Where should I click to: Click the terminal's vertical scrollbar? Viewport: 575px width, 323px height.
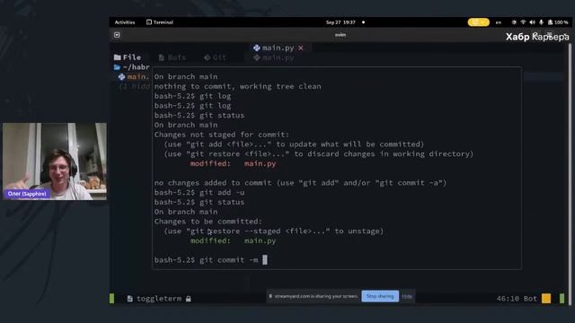(x=570, y=174)
